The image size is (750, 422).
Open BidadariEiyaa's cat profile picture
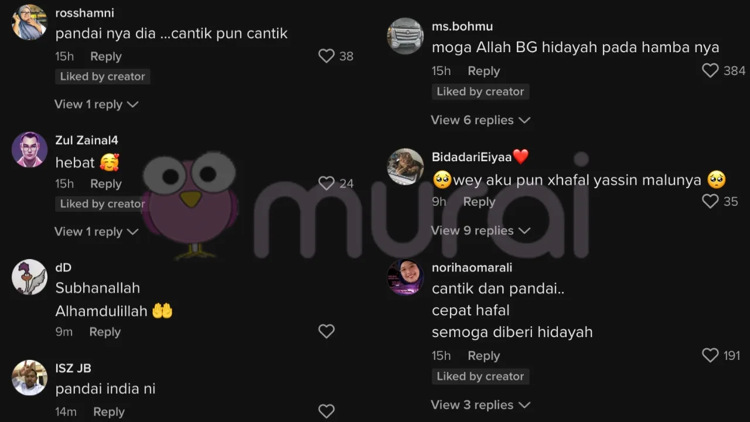pos(405,166)
